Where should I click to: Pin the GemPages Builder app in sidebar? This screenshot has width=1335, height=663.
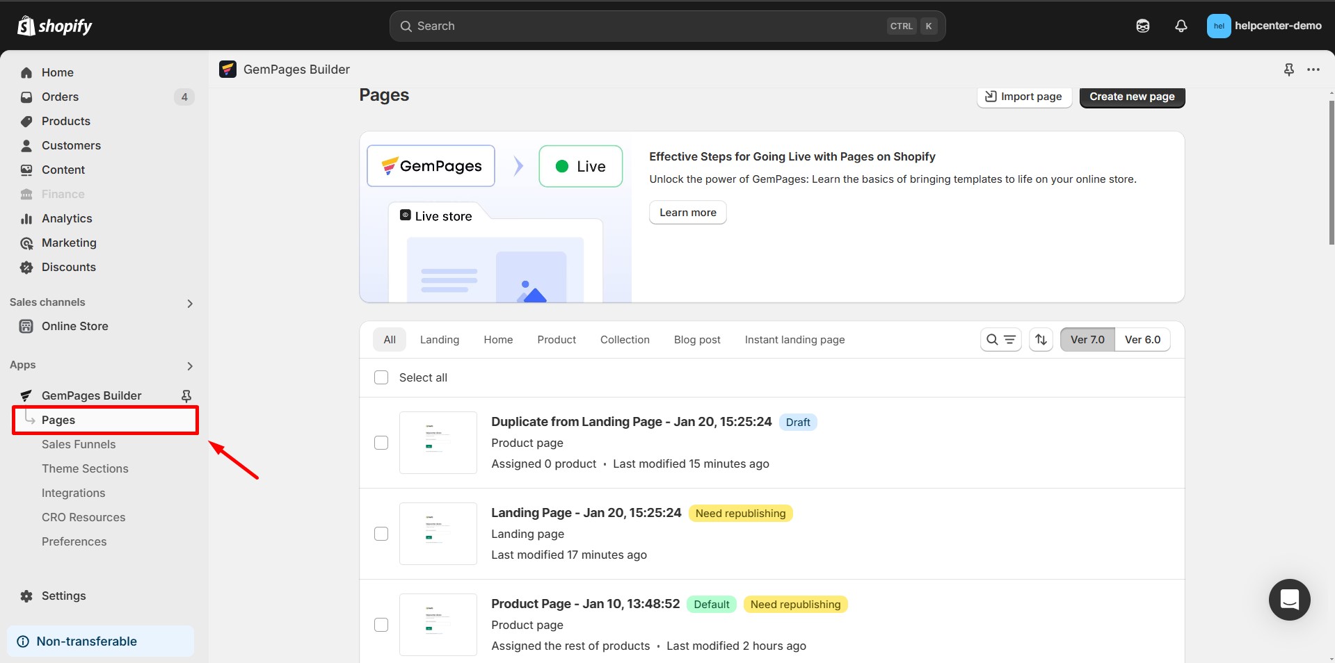(186, 395)
